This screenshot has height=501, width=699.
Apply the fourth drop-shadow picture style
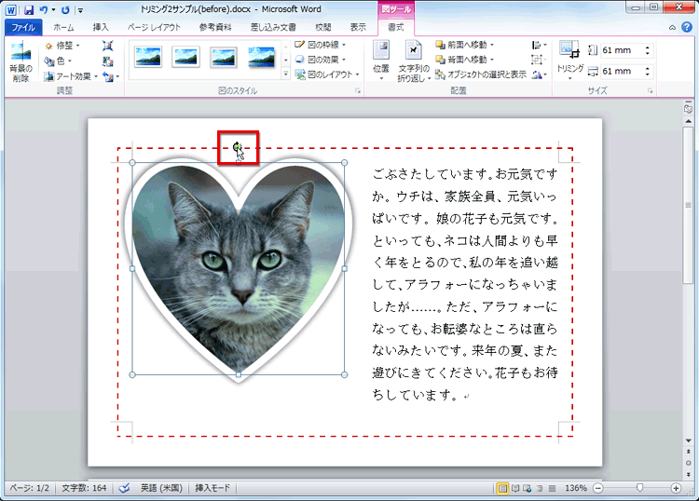coord(261,57)
